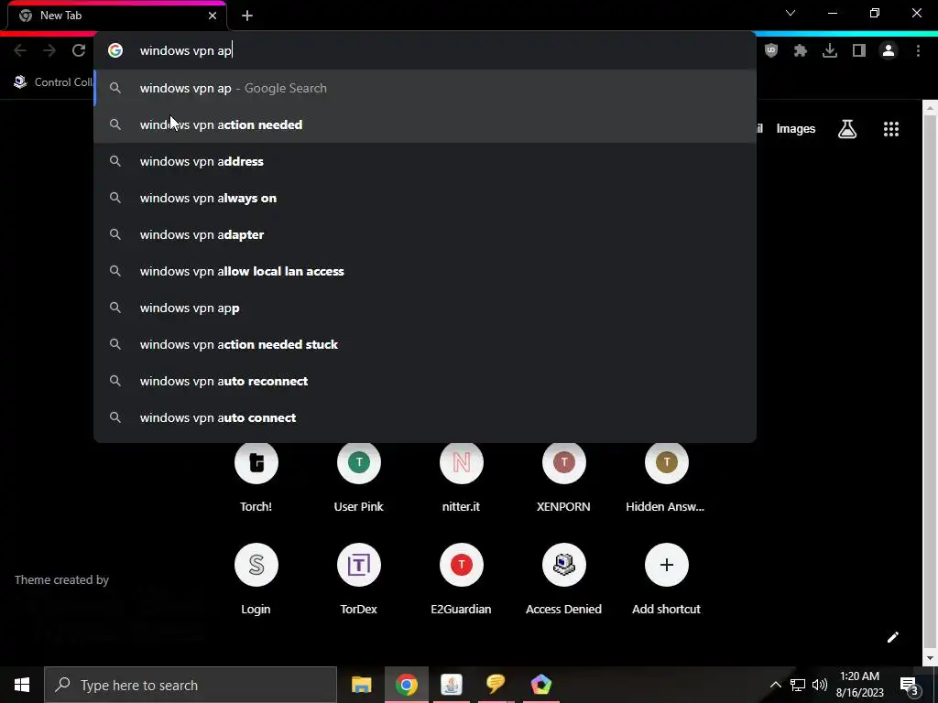This screenshot has width=938, height=703.
Task: Open the Google apps grid
Action: (x=890, y=128)
